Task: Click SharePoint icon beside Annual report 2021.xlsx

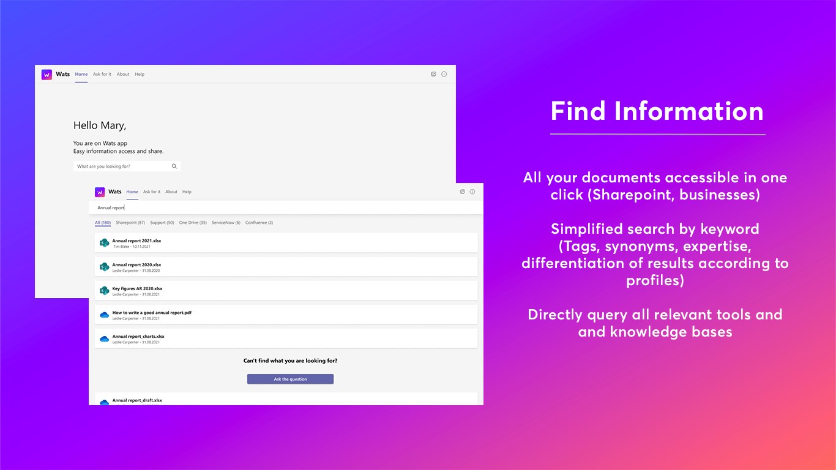Action: coord(104,243)
